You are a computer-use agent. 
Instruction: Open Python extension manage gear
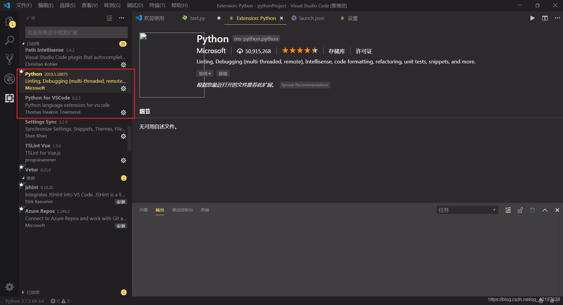124,88
